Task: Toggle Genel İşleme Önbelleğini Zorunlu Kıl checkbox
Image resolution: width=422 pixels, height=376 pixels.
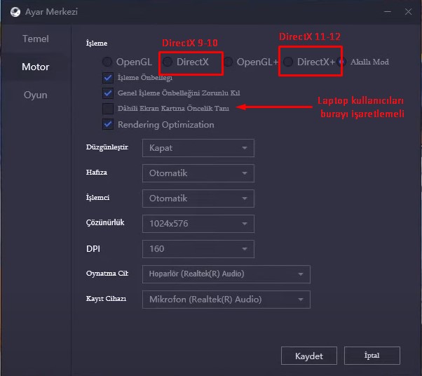Action: coord(108,93)
